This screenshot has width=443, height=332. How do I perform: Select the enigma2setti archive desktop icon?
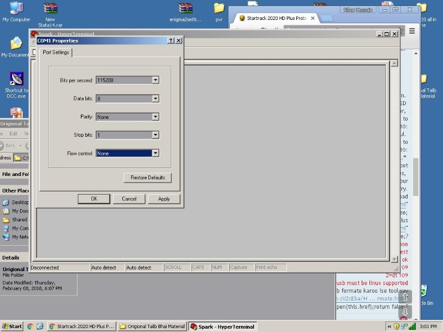186,12
